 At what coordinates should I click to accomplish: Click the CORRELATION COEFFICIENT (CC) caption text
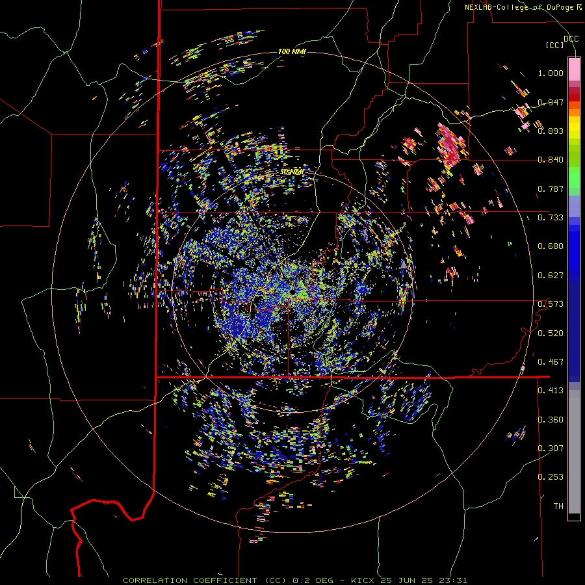pos(205,580)
